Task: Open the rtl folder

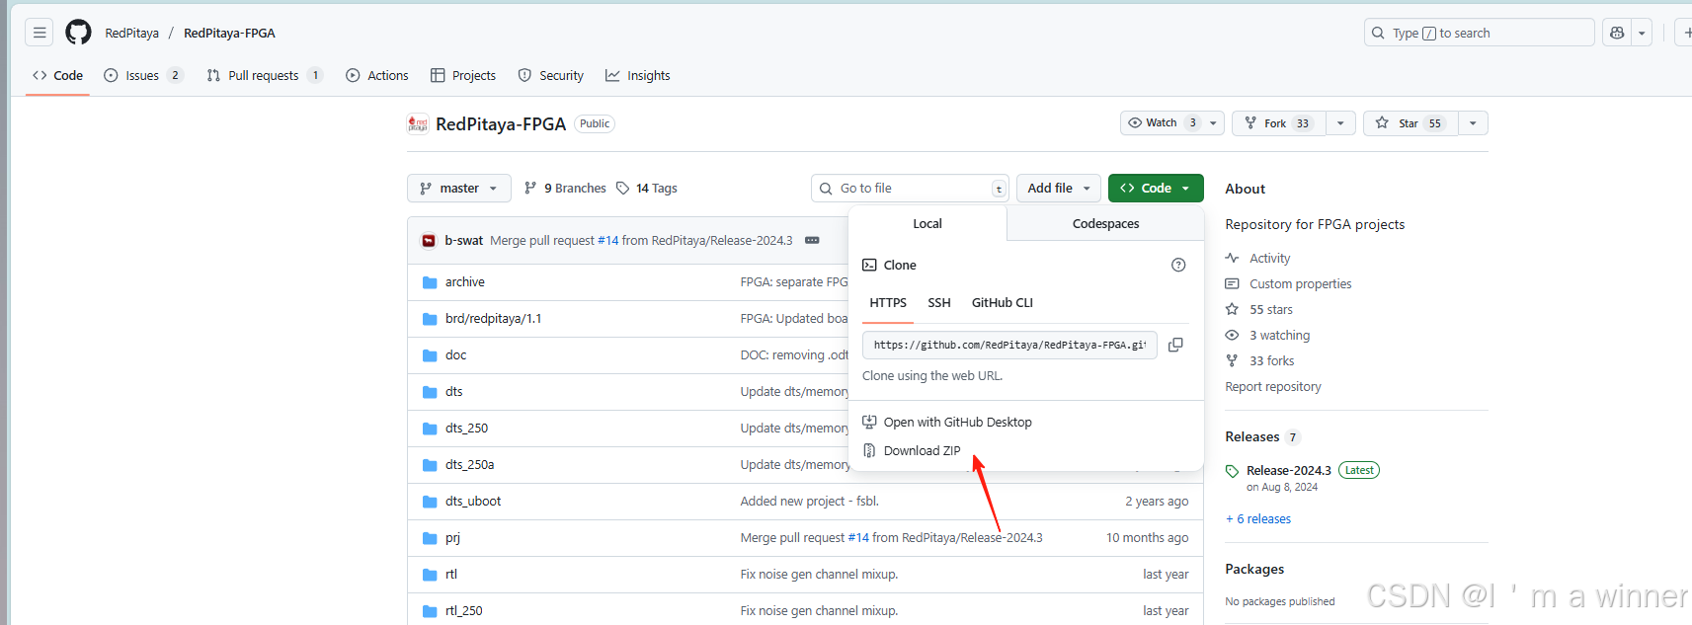Action: [x=450, y=575]
